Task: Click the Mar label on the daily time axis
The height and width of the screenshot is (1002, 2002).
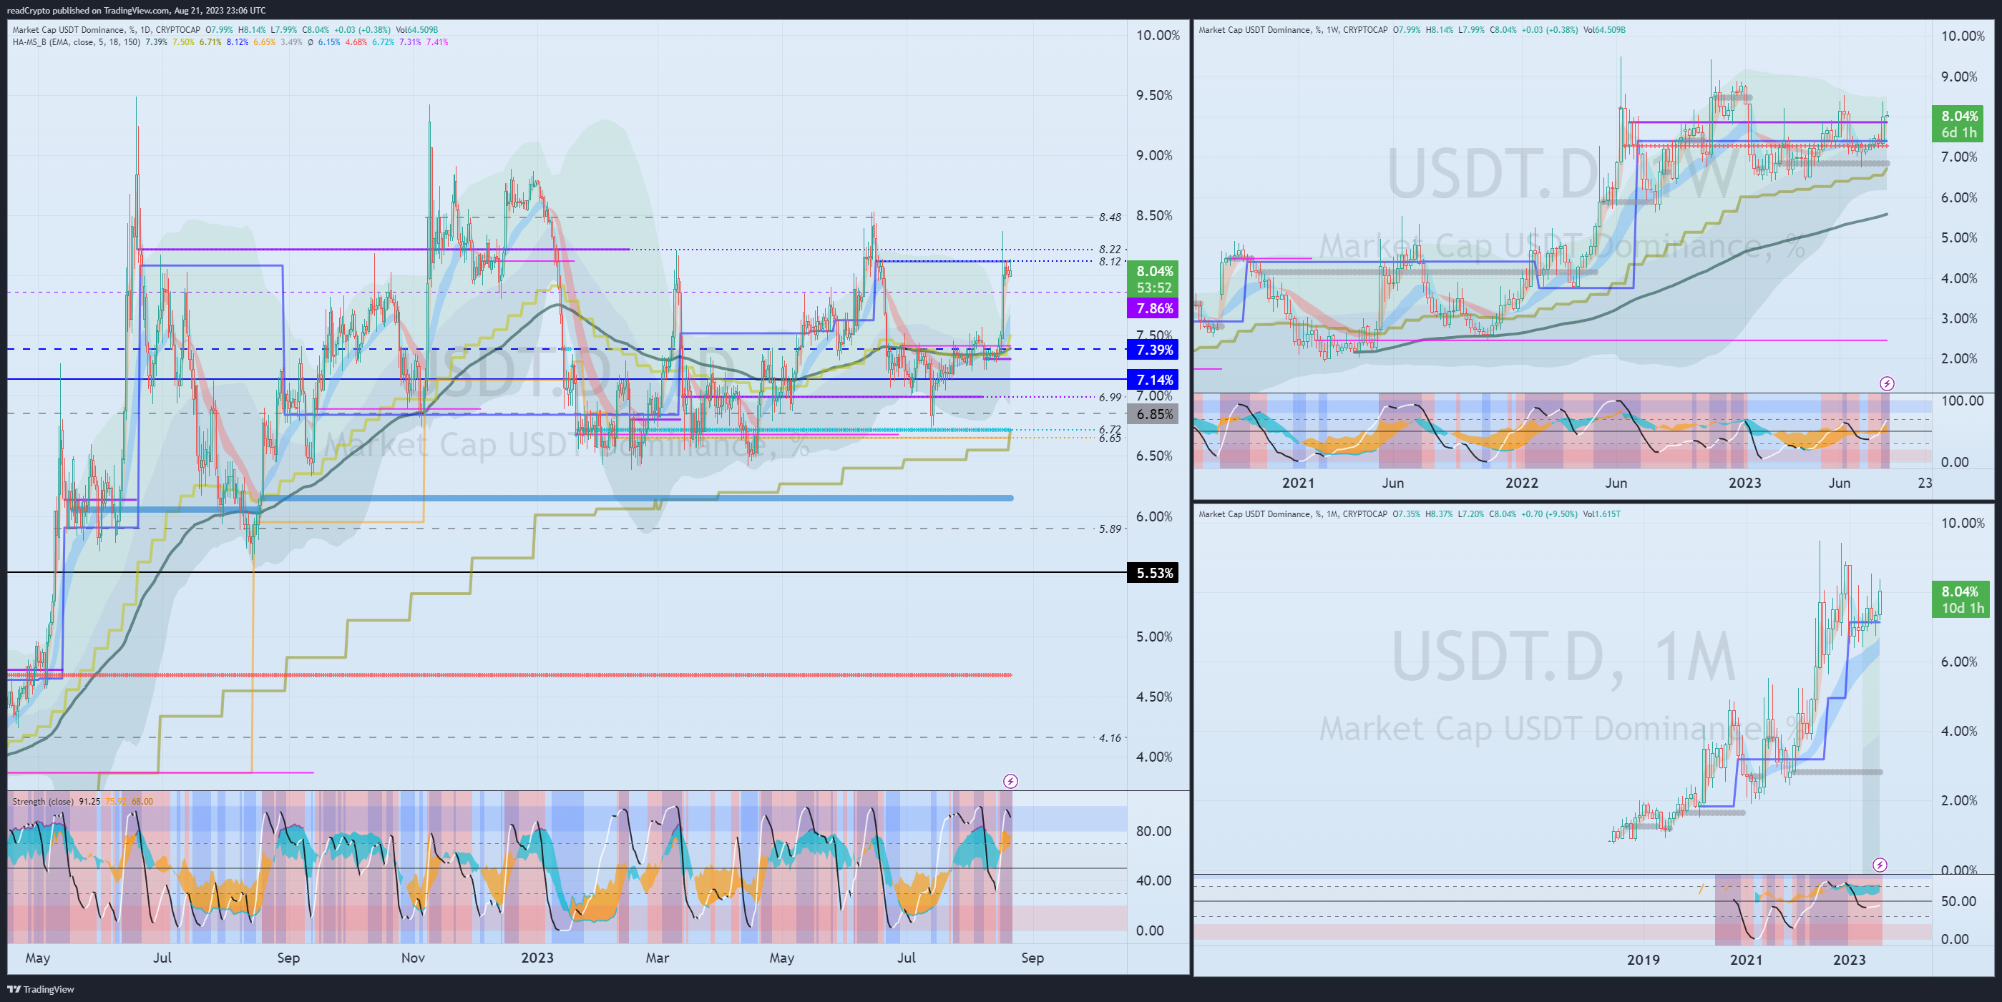Action: point(658,958)
